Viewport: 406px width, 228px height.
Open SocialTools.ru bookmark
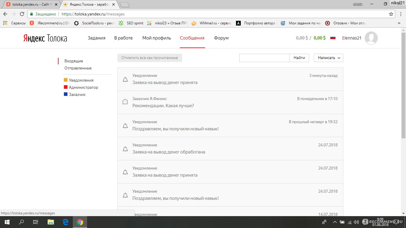click(x=94, y=23)
